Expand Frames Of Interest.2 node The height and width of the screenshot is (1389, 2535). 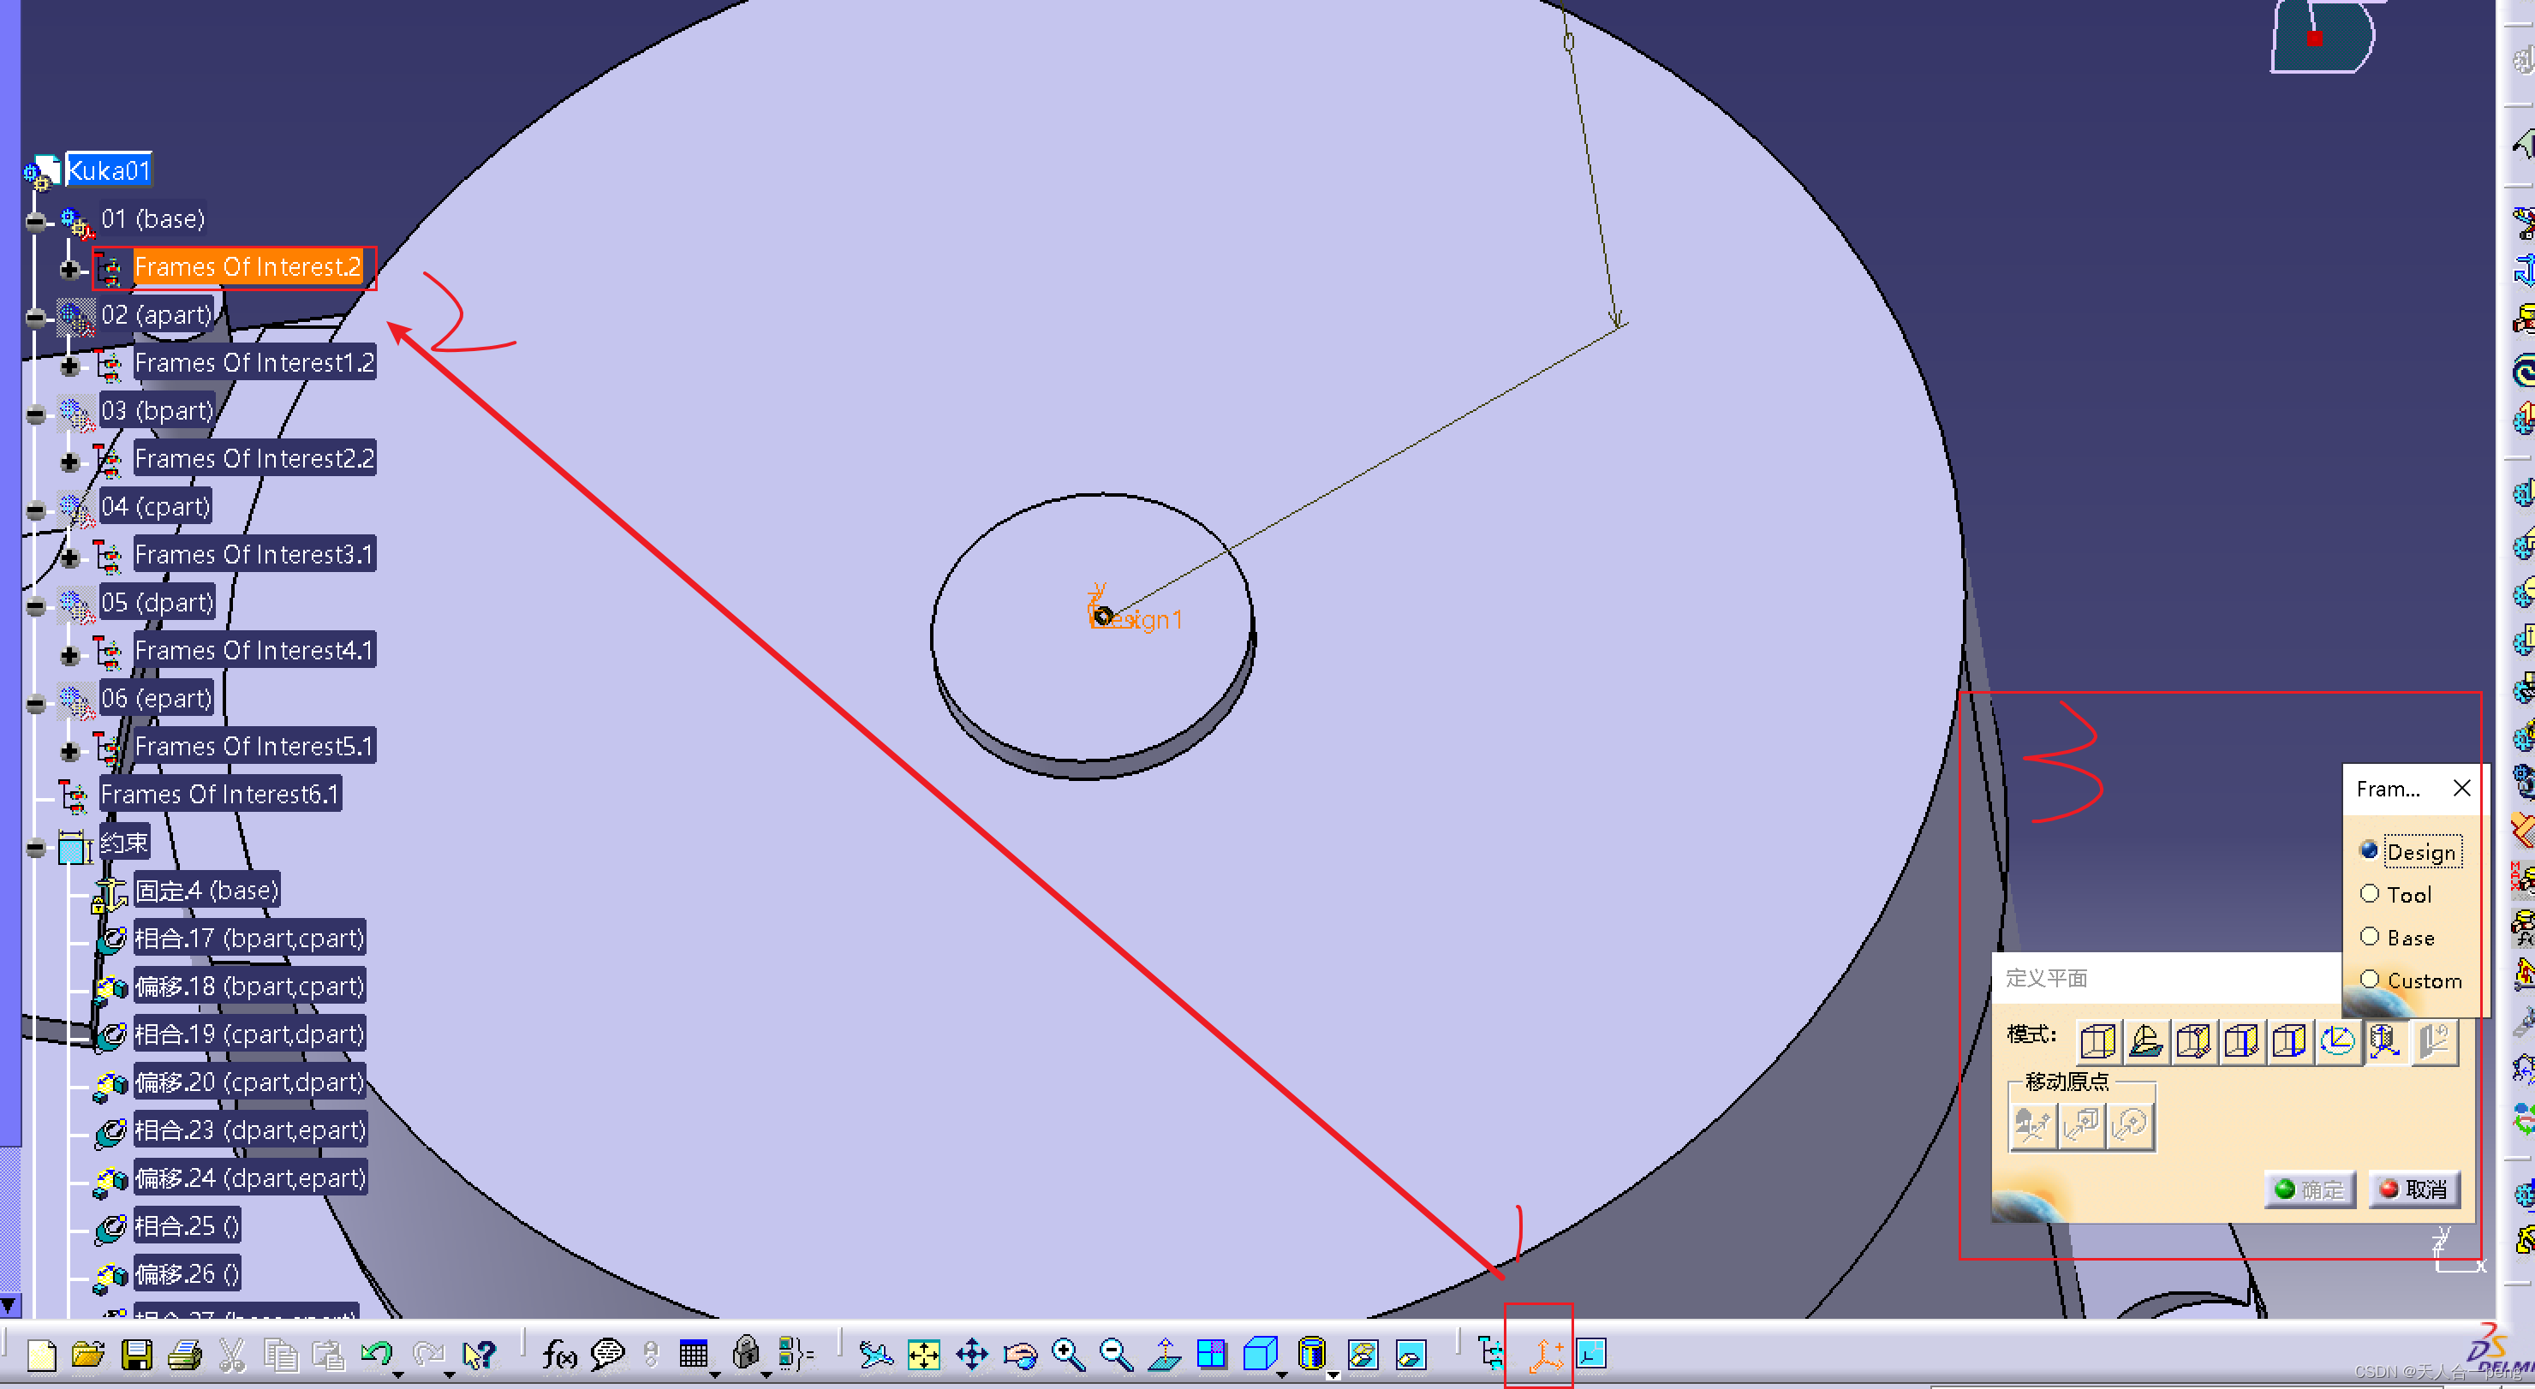[69, 269]
